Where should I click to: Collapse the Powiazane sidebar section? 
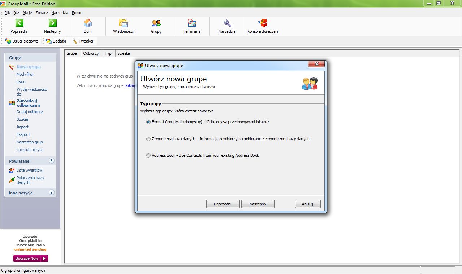coord(51,161)
